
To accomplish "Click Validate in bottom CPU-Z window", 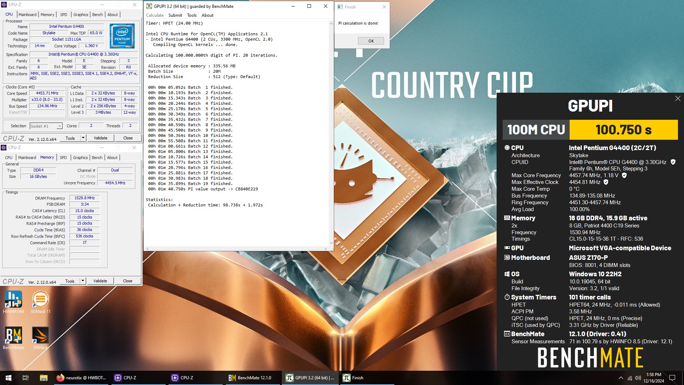I will 100,281.
